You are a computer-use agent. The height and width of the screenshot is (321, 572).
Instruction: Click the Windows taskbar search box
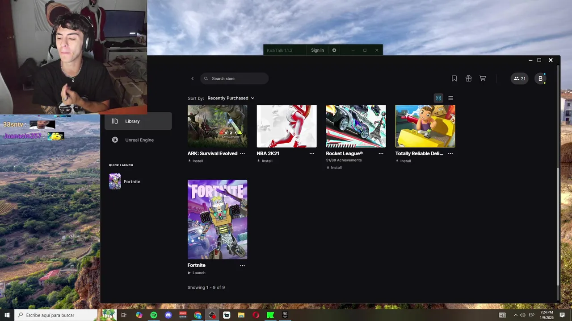tap(65, 315)
